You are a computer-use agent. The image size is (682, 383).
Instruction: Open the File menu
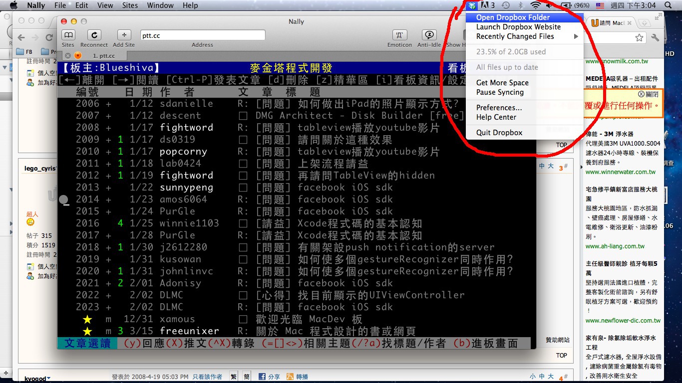pyautogui.click(x=60, y=5)
